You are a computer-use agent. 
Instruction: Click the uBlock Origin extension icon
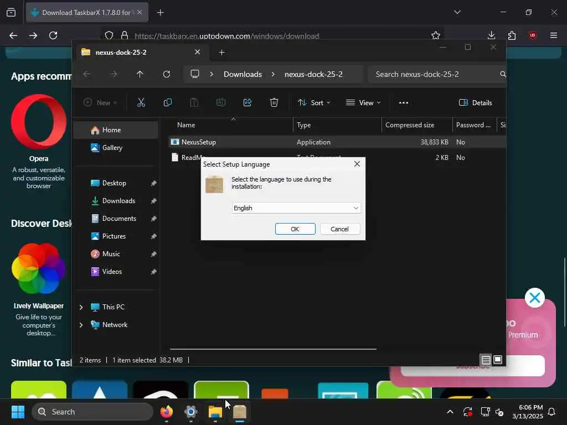pyautogui.click(x=533, y=35)
